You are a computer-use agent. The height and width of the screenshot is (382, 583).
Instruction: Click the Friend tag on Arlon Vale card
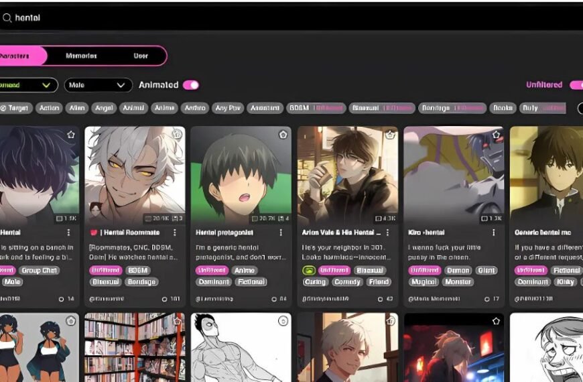(379, 282)
